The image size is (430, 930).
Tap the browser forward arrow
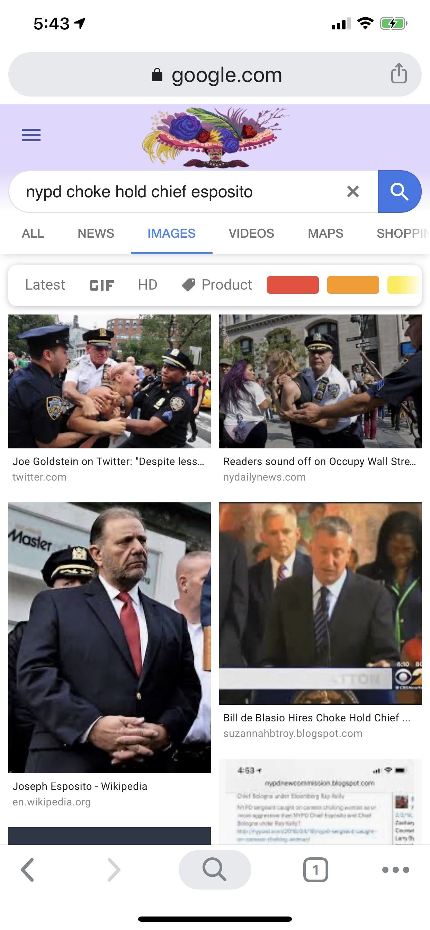pyautogui.click(x=114, y=870)
